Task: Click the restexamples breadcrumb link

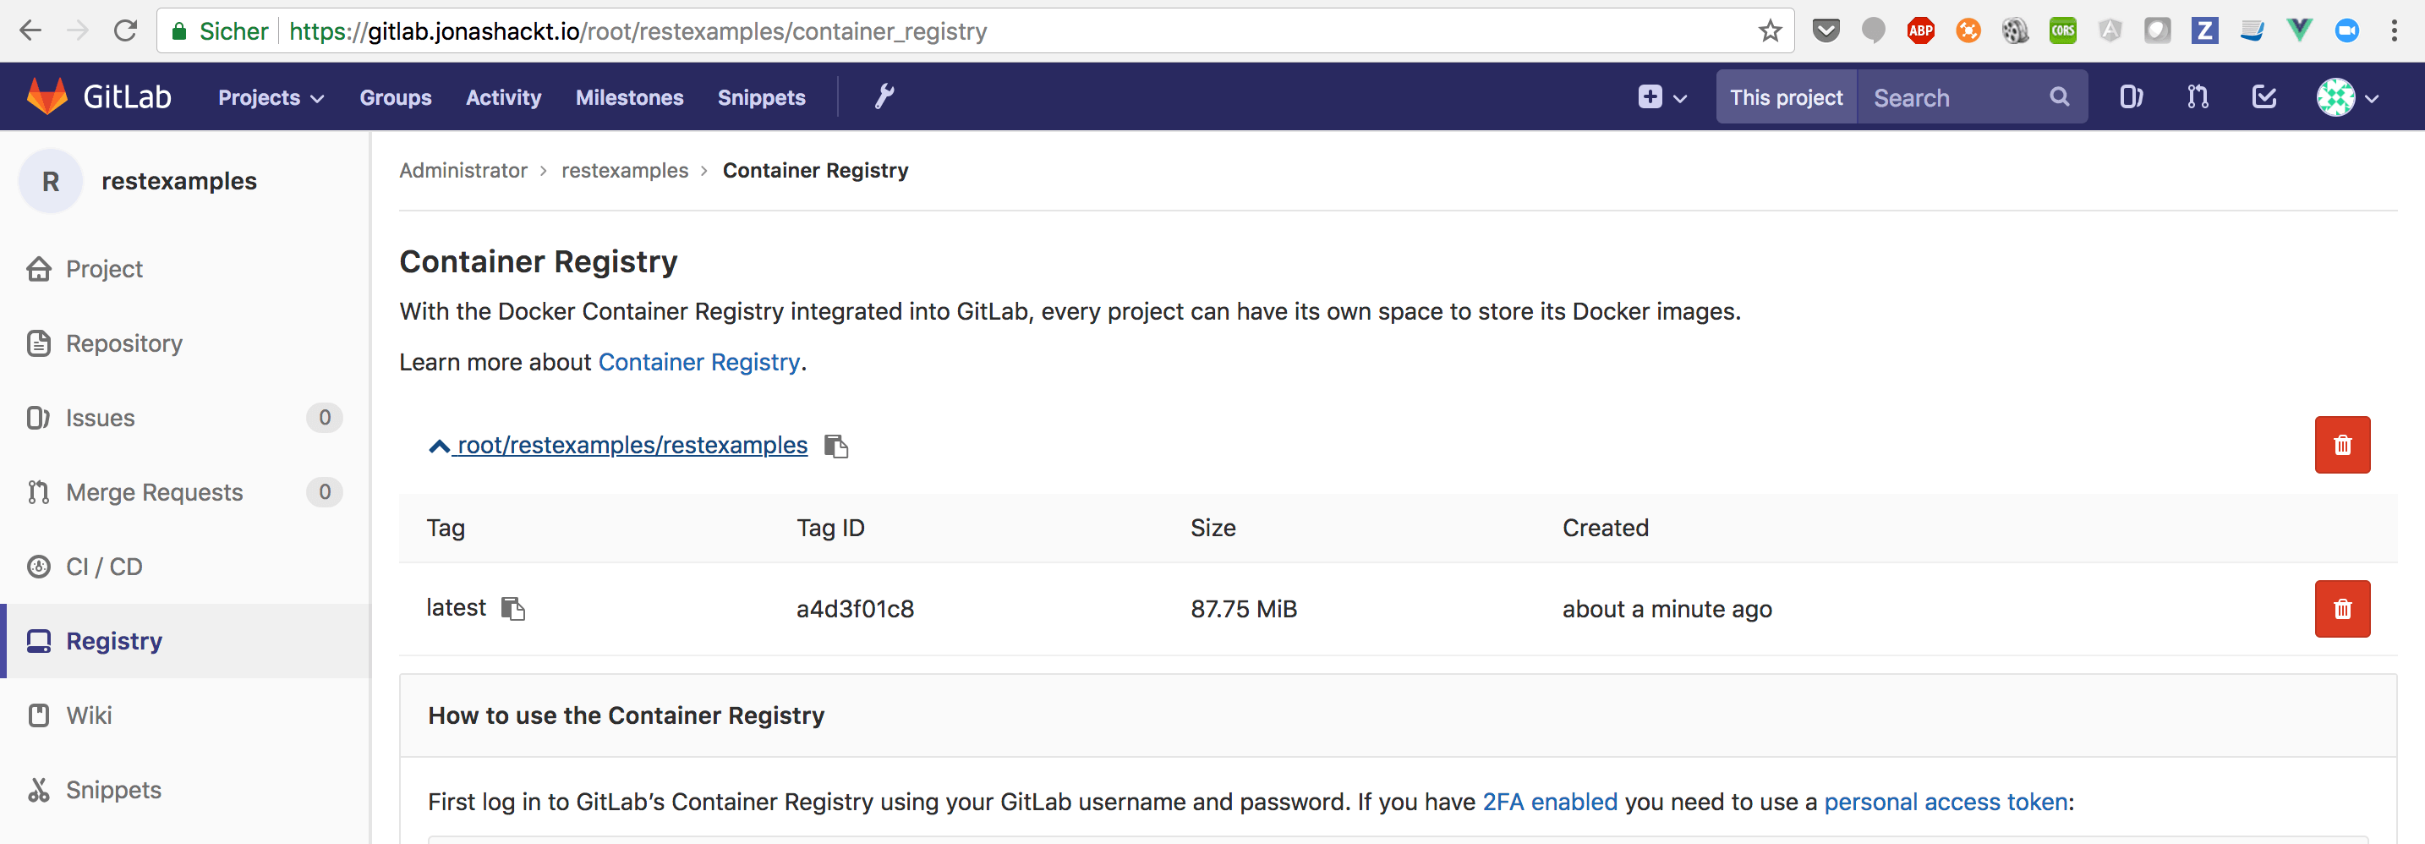Action: pos(624,171)
